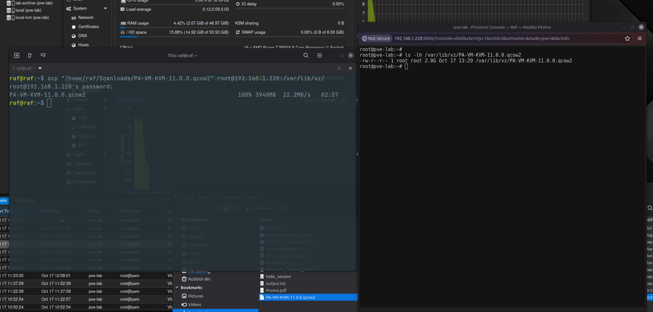Select local-lvm (pve-lab) storage in Proxmox tree
Viewport: 653px width, 312px height.
(28, 18)
